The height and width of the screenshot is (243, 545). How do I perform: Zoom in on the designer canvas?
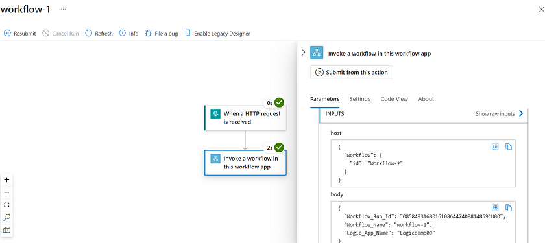[6, 180]
